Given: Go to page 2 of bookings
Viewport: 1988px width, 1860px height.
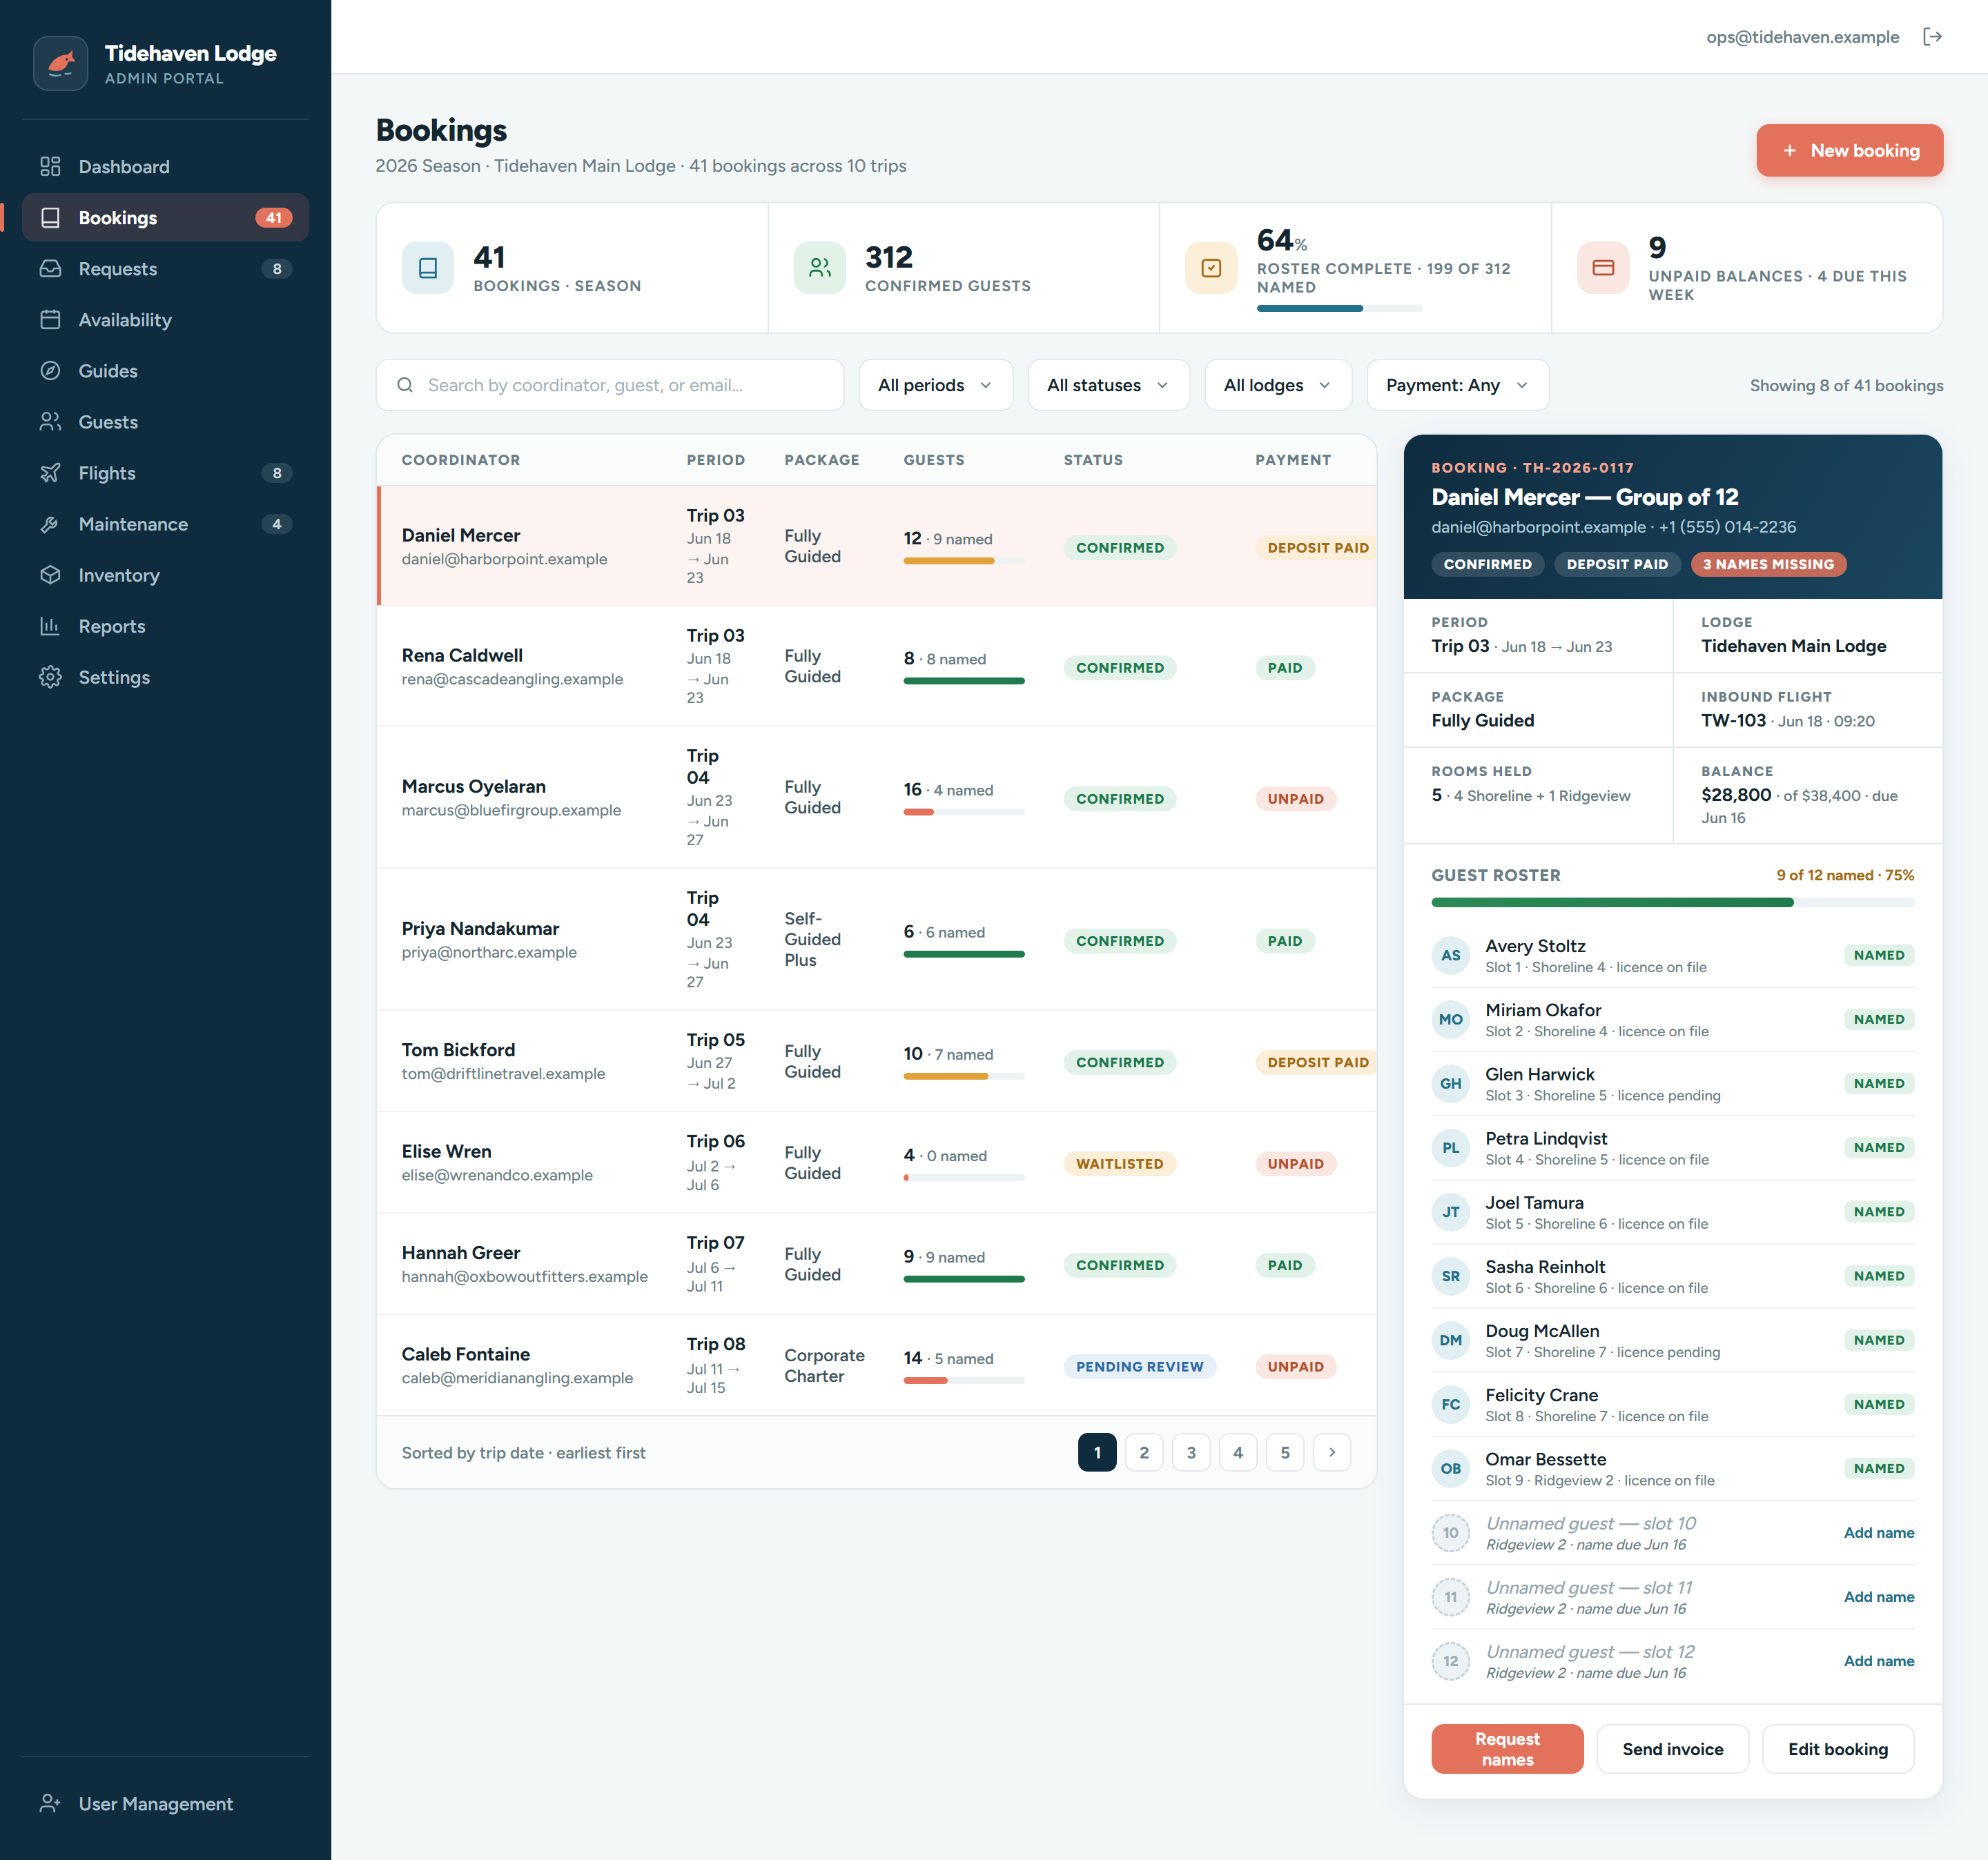Looking at the screenshot, I should click(1144, 1451).
